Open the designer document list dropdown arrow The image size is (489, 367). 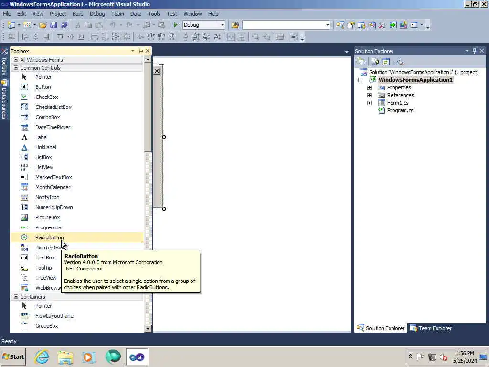(347, 52)
